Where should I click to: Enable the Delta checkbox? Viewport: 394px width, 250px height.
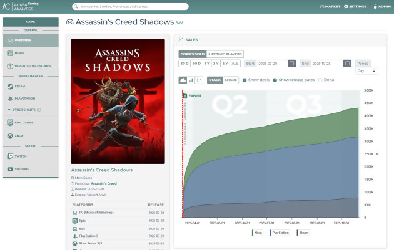(321, 80)
